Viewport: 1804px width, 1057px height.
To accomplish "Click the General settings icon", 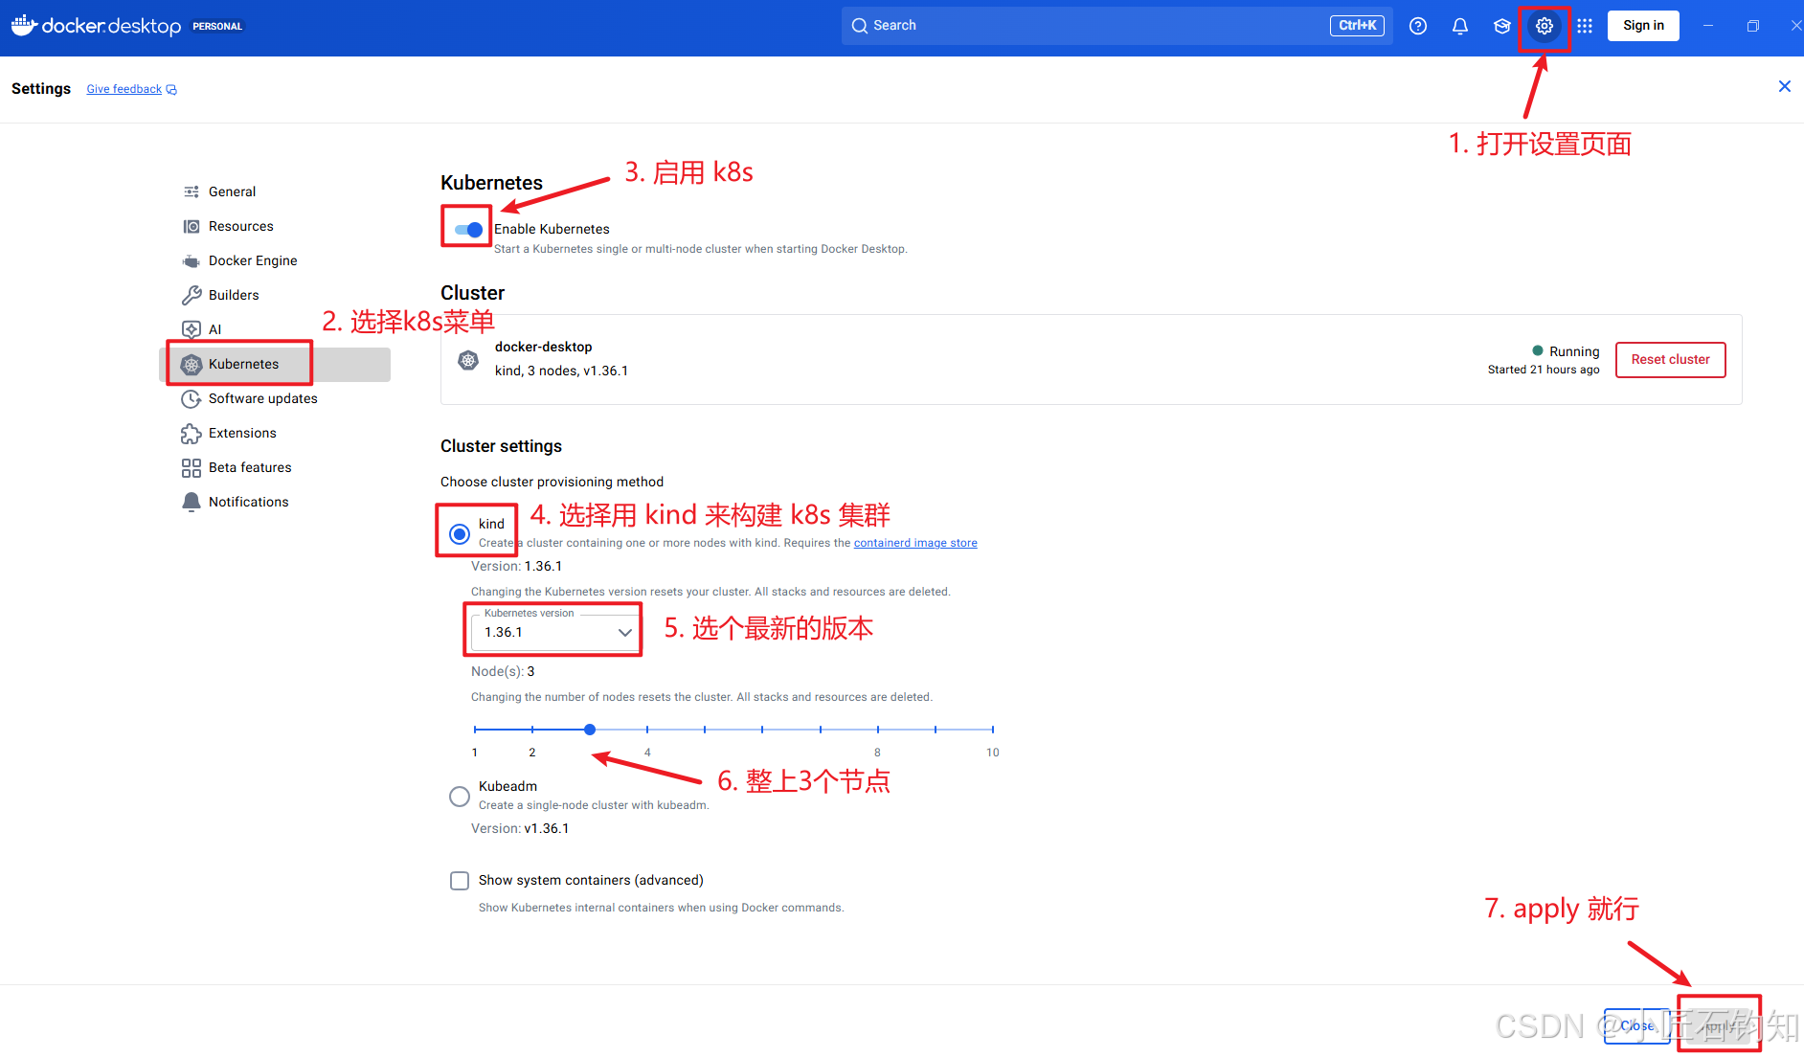I will coord(192,191).
